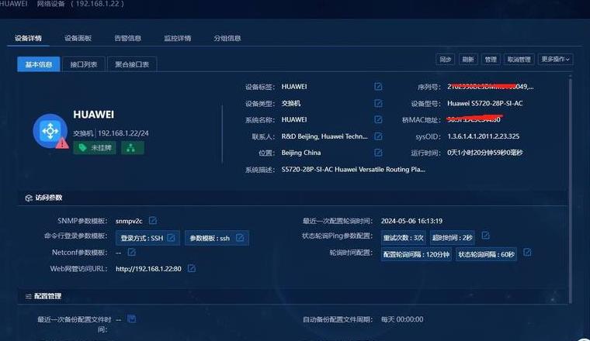The height and width of the screenshot is (341, 590).
Task: Select the 接口列表 sub-tab
Action: pyautogui.click(x=84, y=64)
